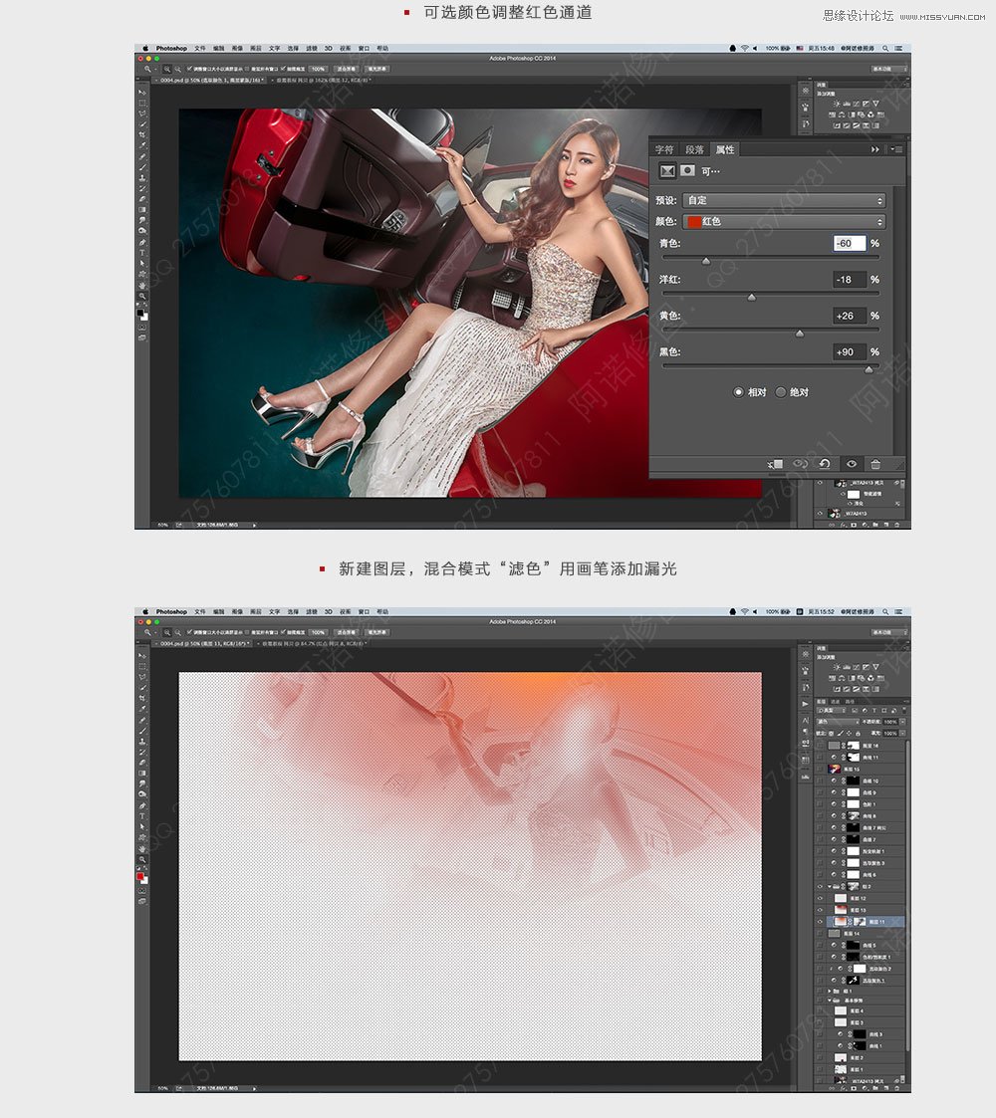Open the 滤镜 menu in car-photo window
Viewport: 996px width, 1118px height.
pos(311,49)
